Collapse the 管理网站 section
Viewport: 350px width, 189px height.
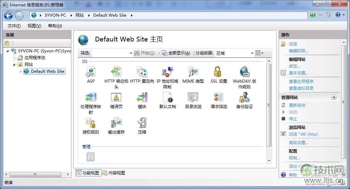pyautogui.click(x=334, y=97)
